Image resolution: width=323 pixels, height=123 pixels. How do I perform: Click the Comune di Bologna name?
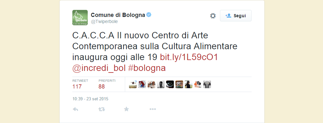pos(118,15)
